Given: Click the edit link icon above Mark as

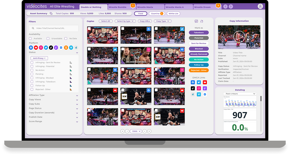Looking at the screenshot, I should [x=196, y=21].
